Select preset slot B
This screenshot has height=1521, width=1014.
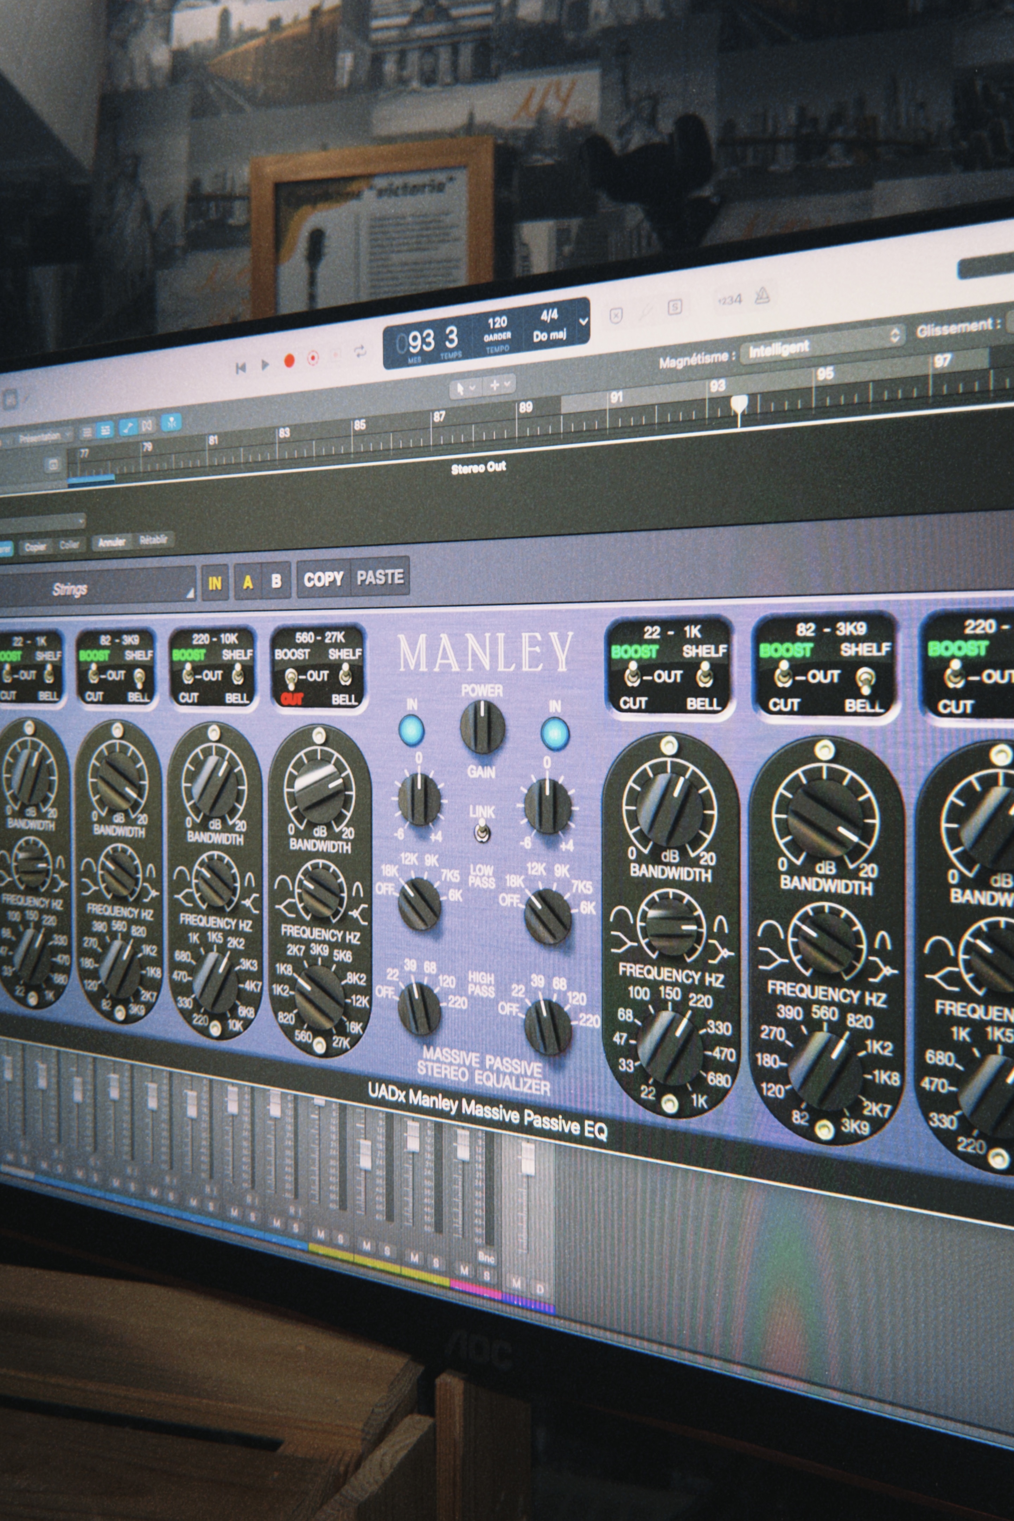click(276, 580)
